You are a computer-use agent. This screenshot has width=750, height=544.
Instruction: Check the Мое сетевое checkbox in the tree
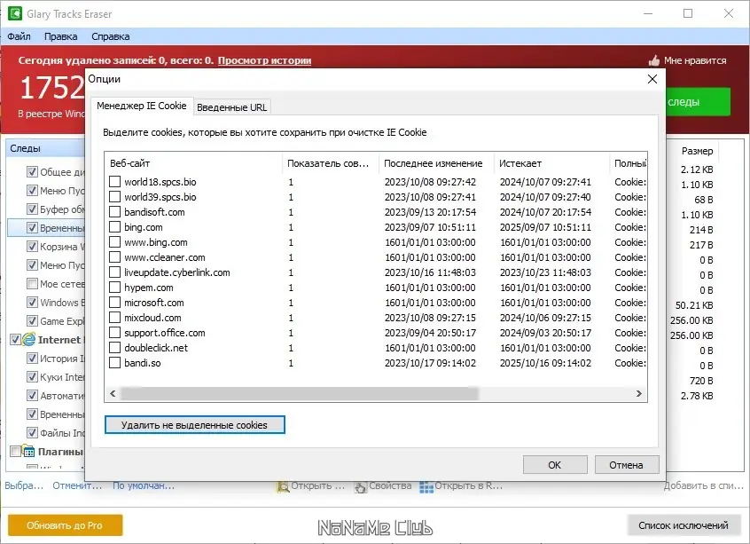(32, 283)
